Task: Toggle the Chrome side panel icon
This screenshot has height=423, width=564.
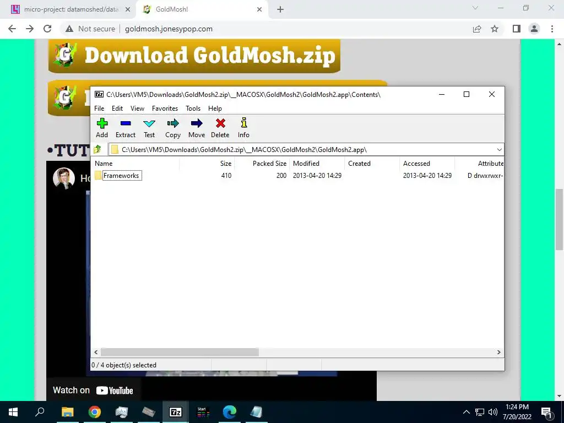Action: click(517, 29)
